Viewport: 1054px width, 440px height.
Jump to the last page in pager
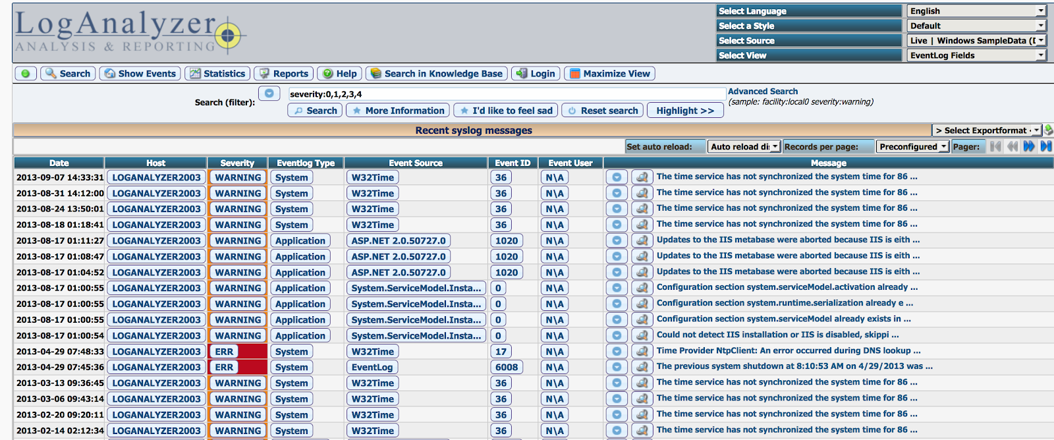[x=1045, y=146]
